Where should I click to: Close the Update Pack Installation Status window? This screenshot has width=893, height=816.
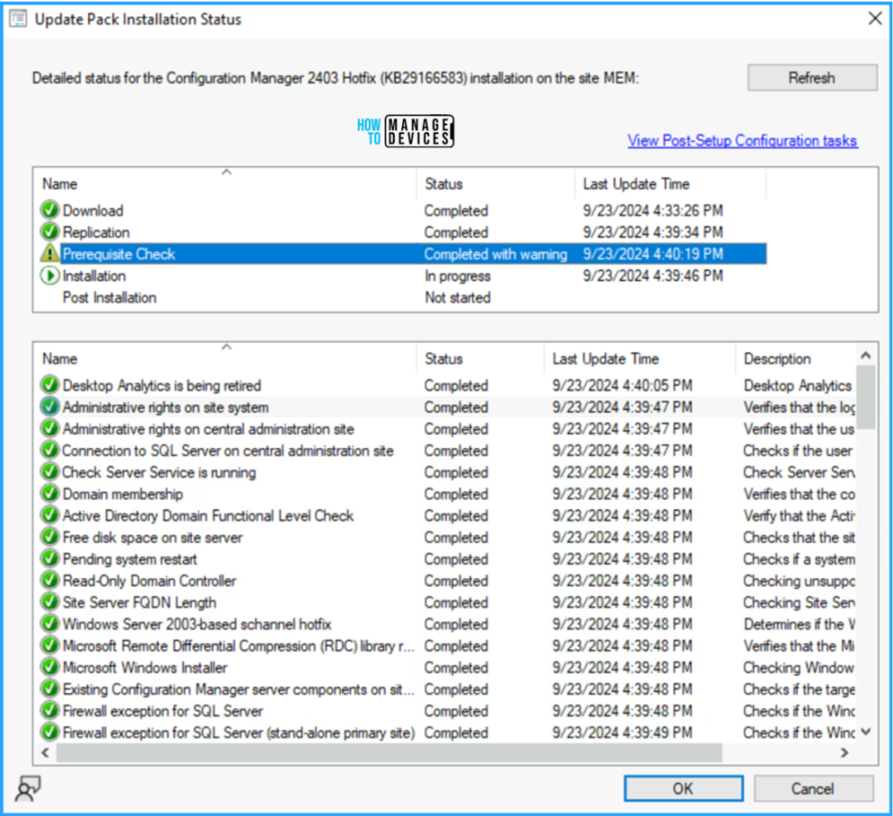(x=875, y=19)
